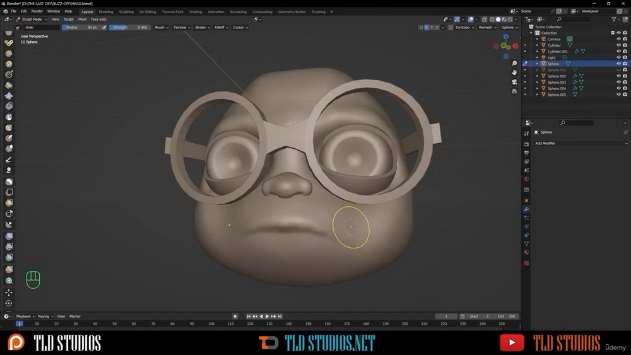631x355 pixels.
Task: Open the Render properties tab
Action: [526, 144]
